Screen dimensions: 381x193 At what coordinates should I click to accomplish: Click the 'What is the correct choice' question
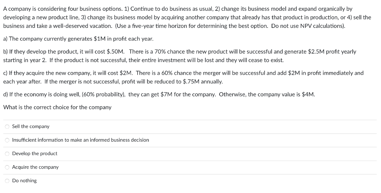pos(57,107)
